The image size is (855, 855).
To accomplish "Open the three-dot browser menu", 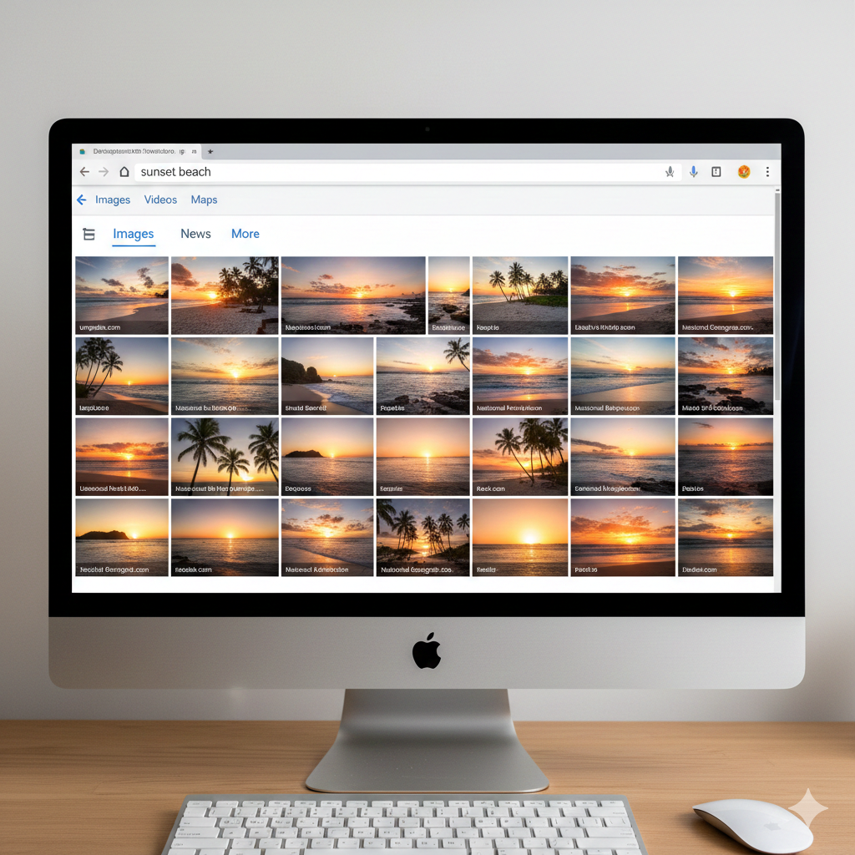I will click(767, 172).
